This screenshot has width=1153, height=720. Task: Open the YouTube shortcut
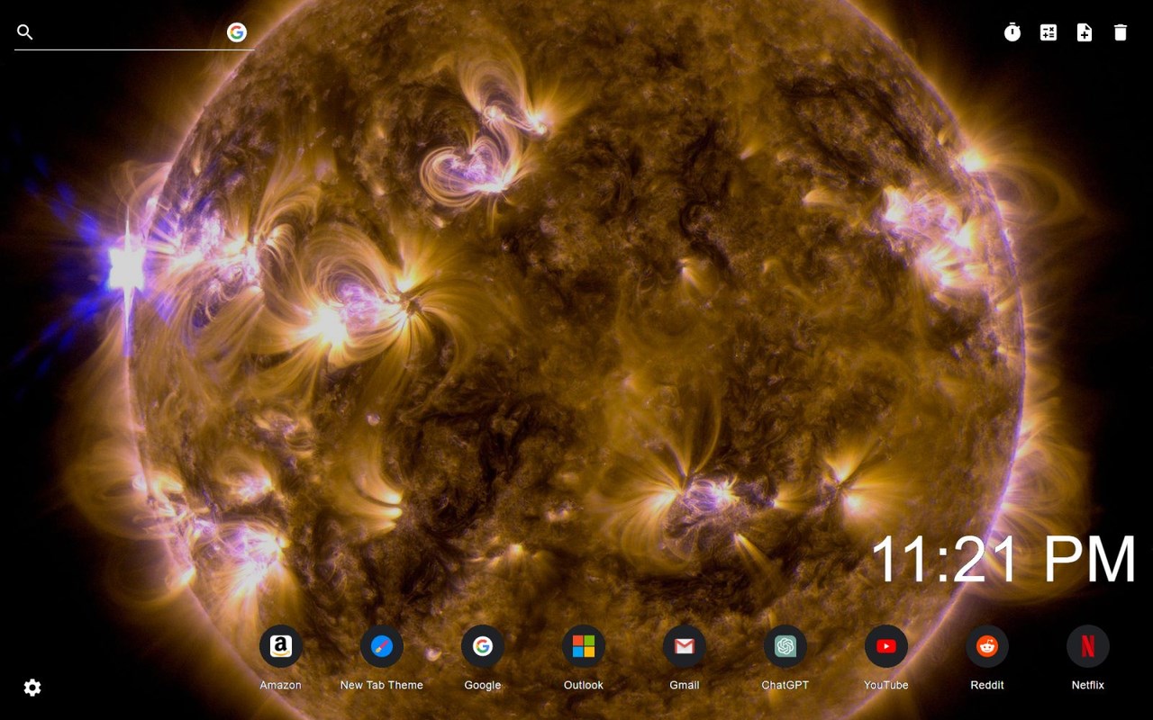886,646
